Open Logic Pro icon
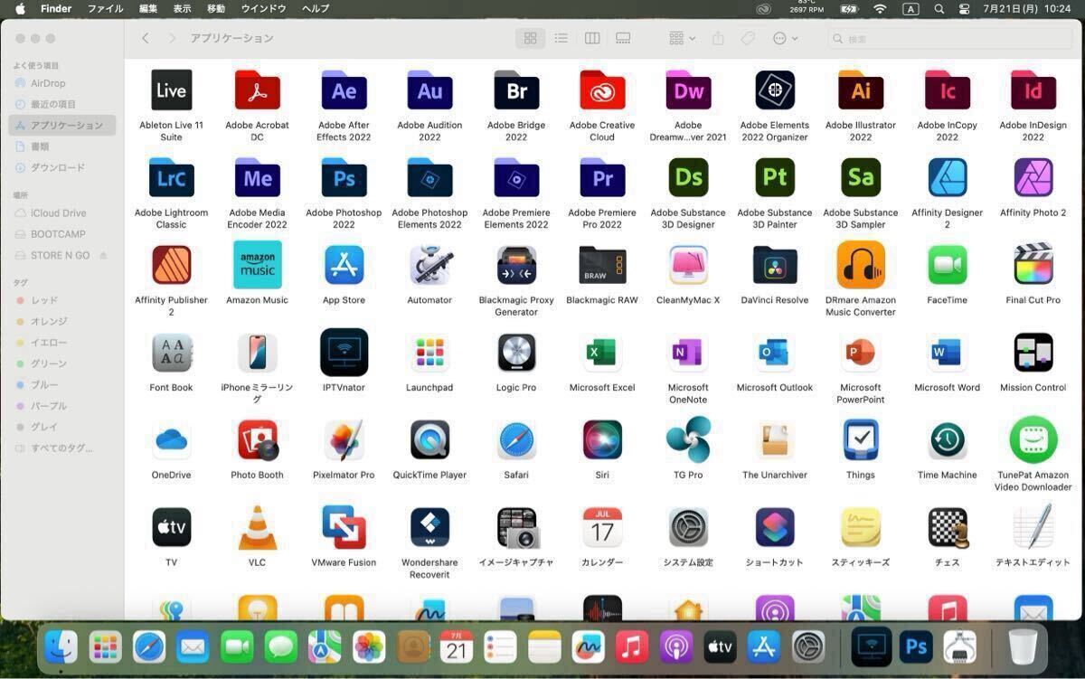1085x679 pixels. [516, 353]
